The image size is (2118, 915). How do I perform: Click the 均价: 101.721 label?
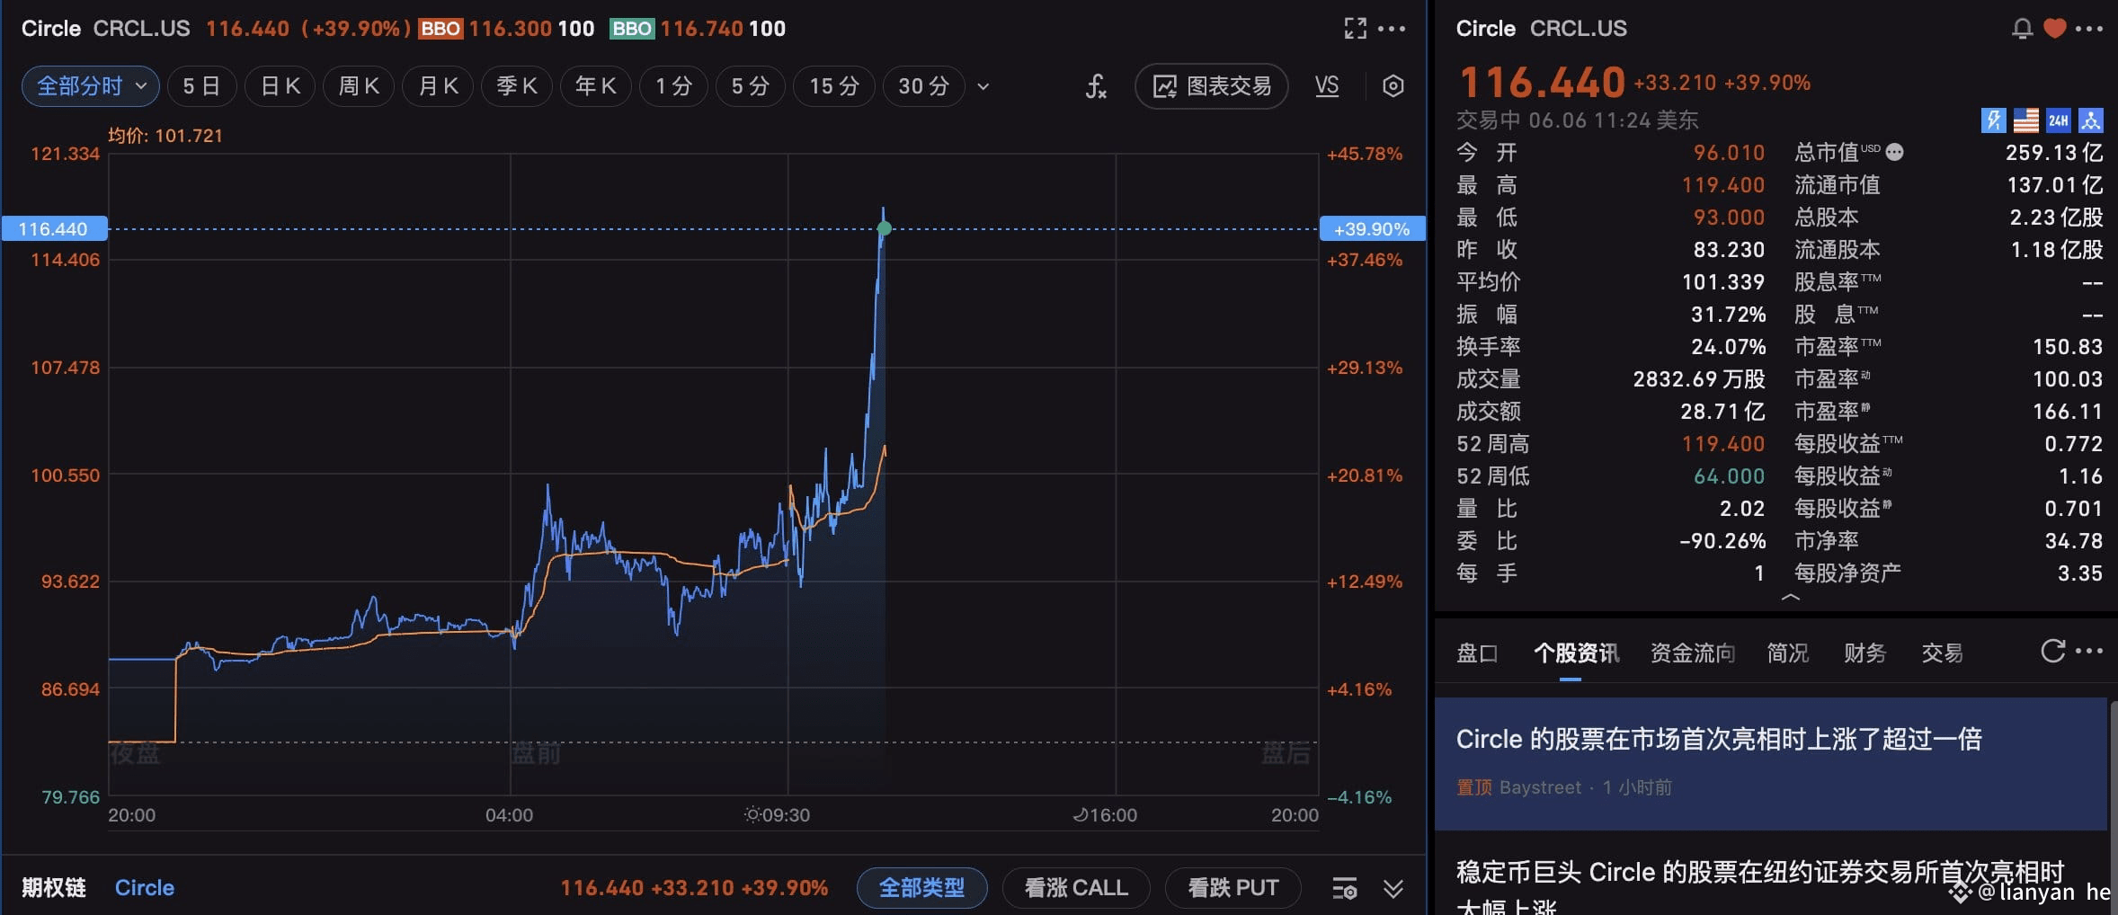coord(165,136)
